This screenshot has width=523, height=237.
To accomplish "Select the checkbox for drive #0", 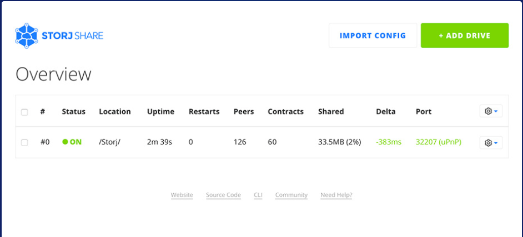I will (x=24, y=142).
